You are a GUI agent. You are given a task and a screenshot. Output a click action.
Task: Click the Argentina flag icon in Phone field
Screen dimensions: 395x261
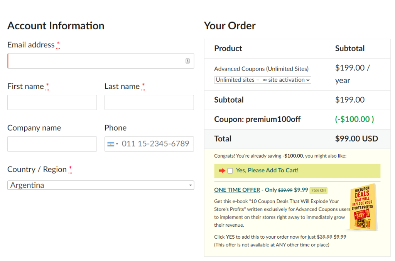pyautogui.click(x=111, y=144)
